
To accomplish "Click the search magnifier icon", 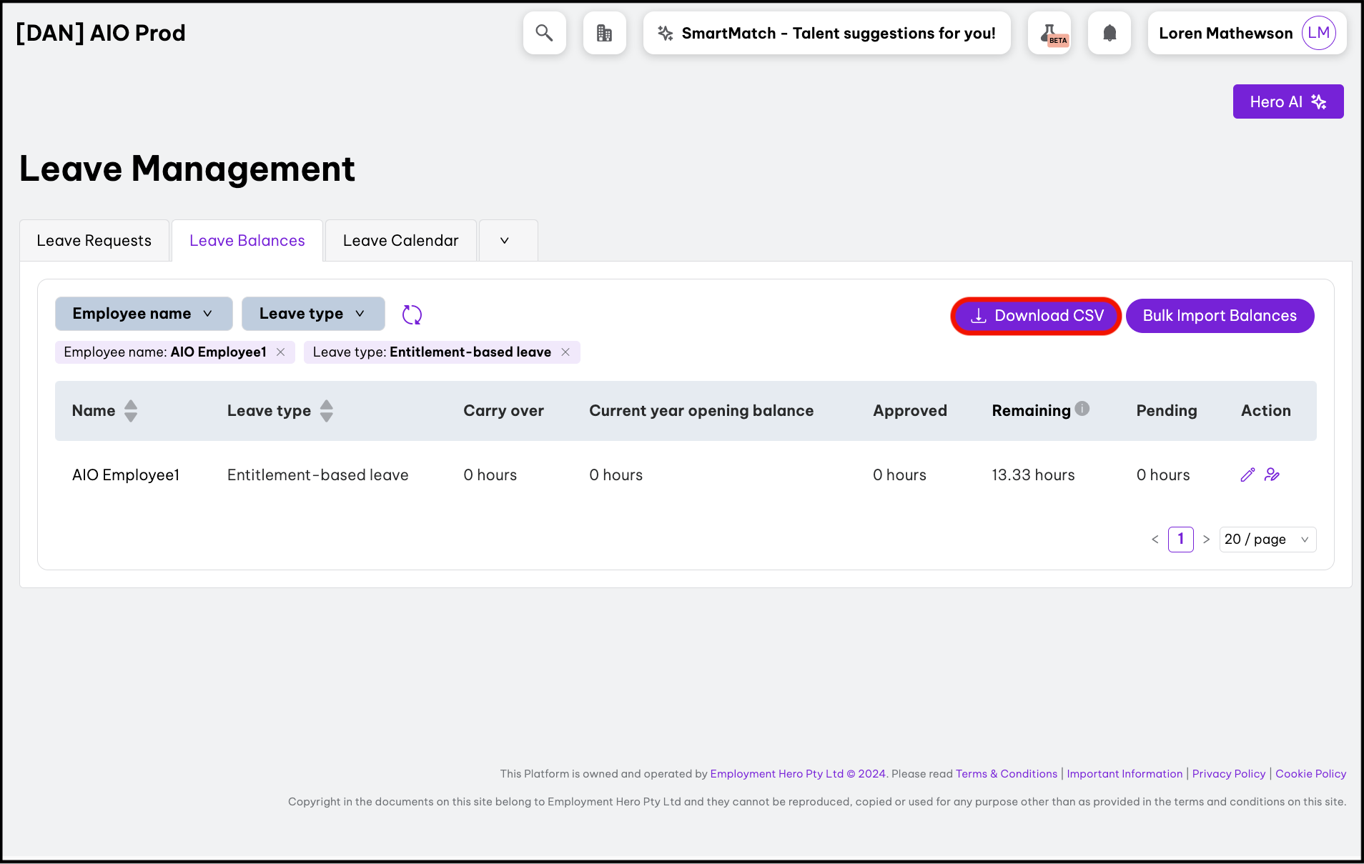I will coord(544,33).
